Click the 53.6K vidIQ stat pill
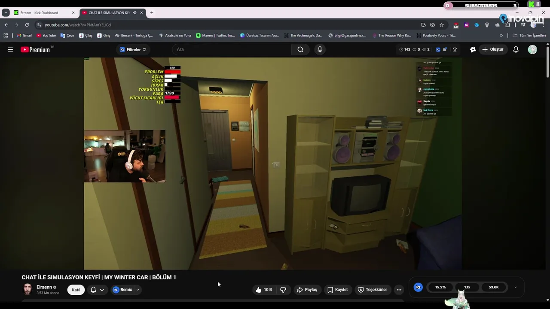 click(x=494, y=287)
